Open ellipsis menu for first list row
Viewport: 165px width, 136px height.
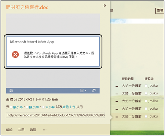click(116, 86)
